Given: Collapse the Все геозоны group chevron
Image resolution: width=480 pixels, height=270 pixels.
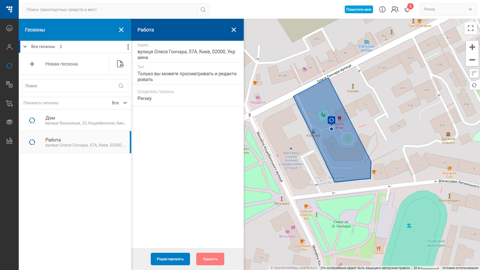Looking at the screenshot, I should point(25,46).
